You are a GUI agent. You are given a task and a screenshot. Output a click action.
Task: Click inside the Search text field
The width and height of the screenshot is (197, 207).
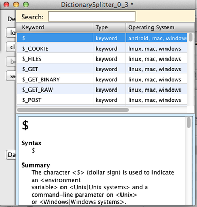92,17
